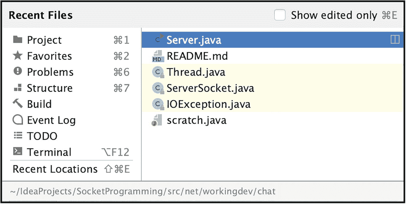
Task: Open the TODO tool window entry
Action: (x=71, y=136)
